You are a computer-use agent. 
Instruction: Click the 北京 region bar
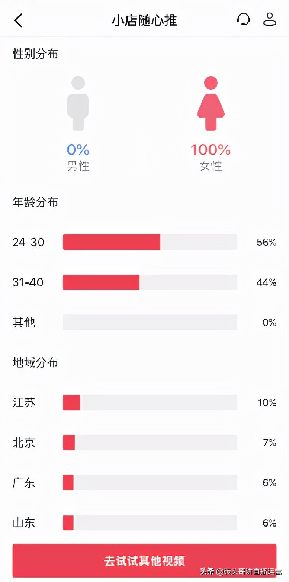pyautogui.click(x=150, y=443)
